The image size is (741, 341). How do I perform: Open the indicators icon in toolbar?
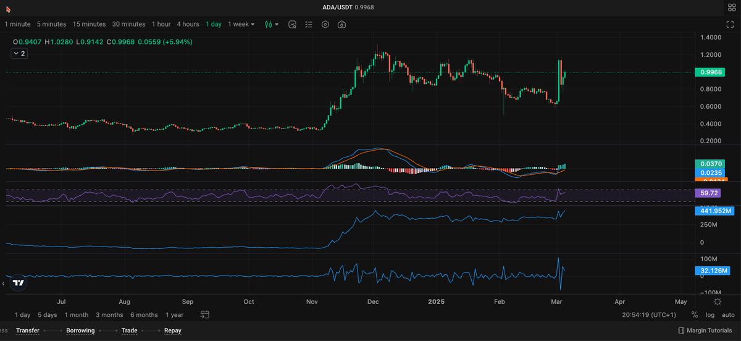pyautogui.click(x=293, y=24)
